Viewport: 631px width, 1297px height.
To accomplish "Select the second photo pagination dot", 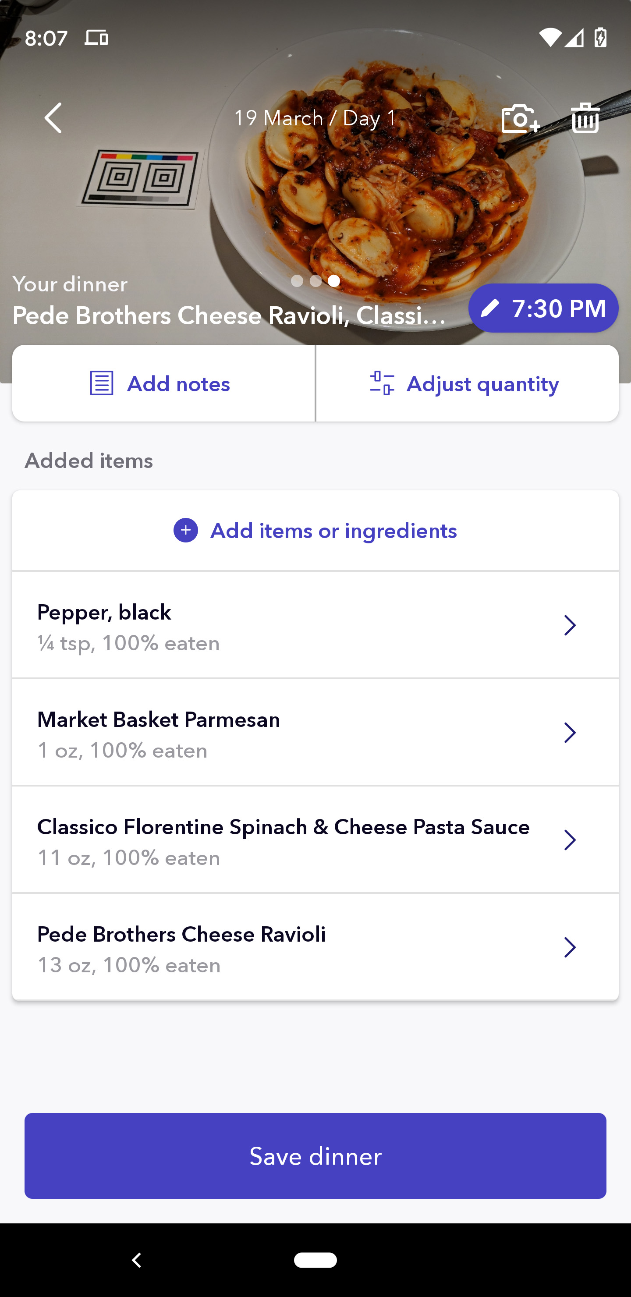I will [x=316, y=281].
